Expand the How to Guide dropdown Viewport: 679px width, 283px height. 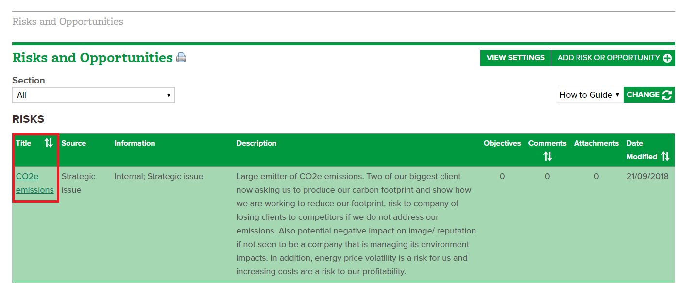590,95
